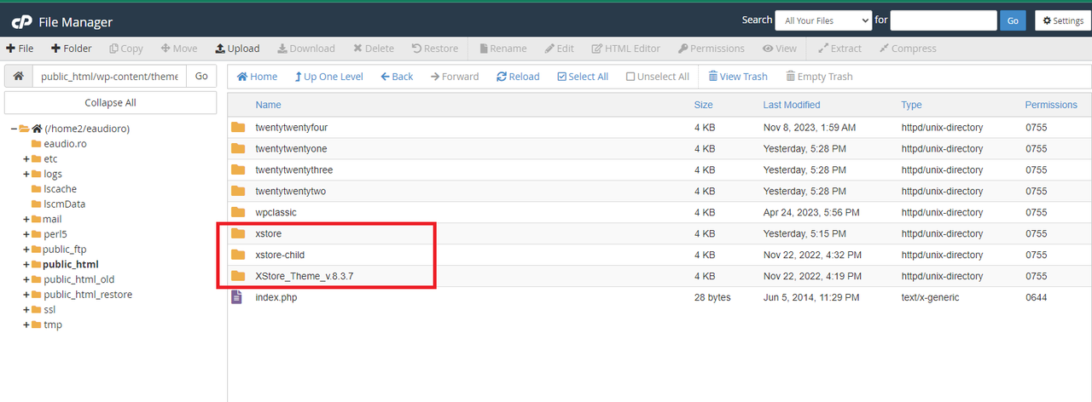The height and width of the screenshot is (402, 1092).
Task: Go Up One Level
Action: point(328,77)
